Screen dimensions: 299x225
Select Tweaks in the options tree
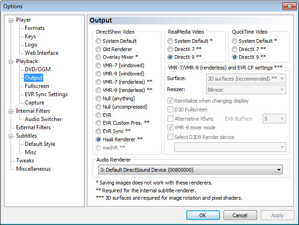point(25,161)
